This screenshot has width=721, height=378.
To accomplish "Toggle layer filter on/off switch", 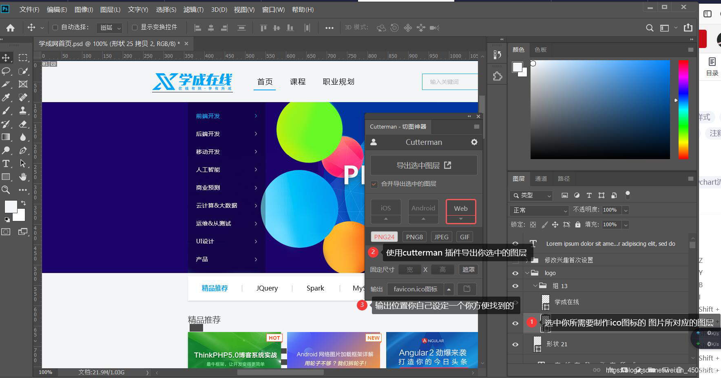I will point(628,195).
